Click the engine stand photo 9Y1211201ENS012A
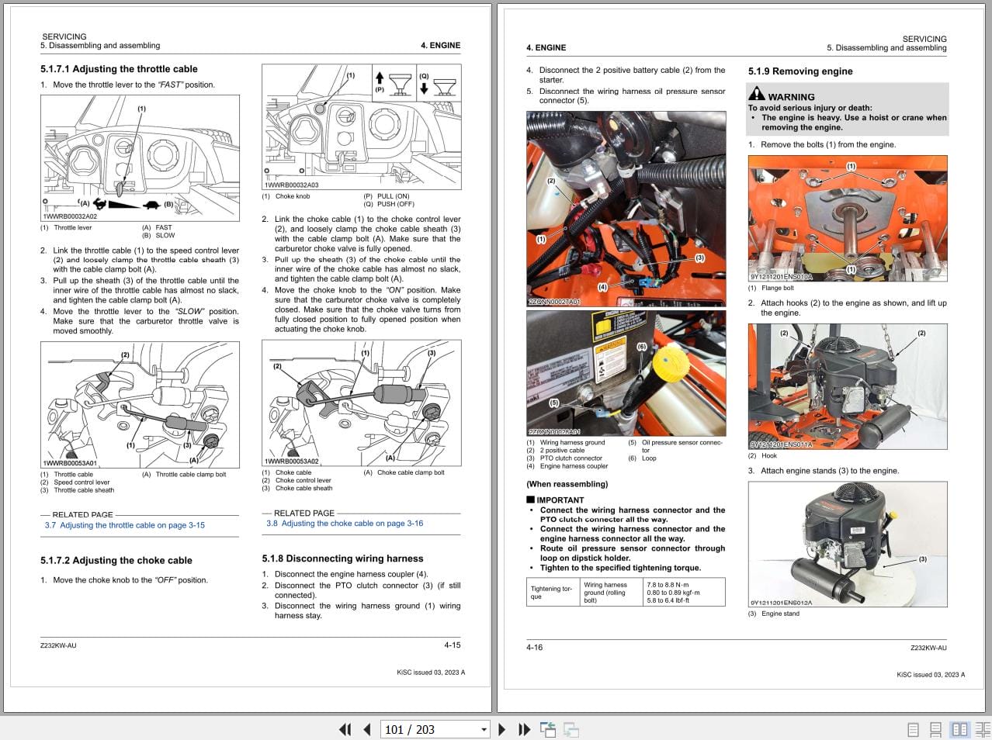The height and width of the screenshot is (740, 992). [848, 545]
